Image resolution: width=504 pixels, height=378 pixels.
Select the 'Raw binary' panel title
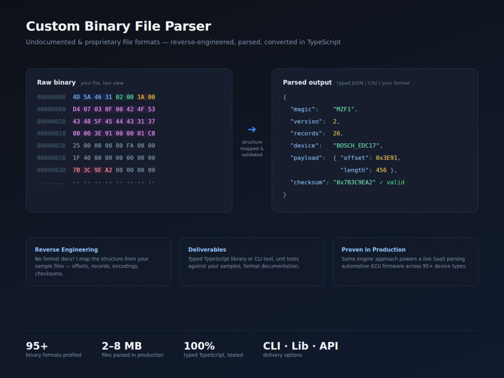tap(56, 82)
